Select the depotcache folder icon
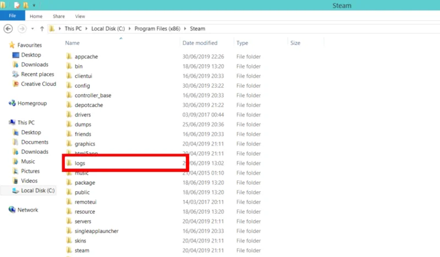Screen dimensions: 440x257 69,105
